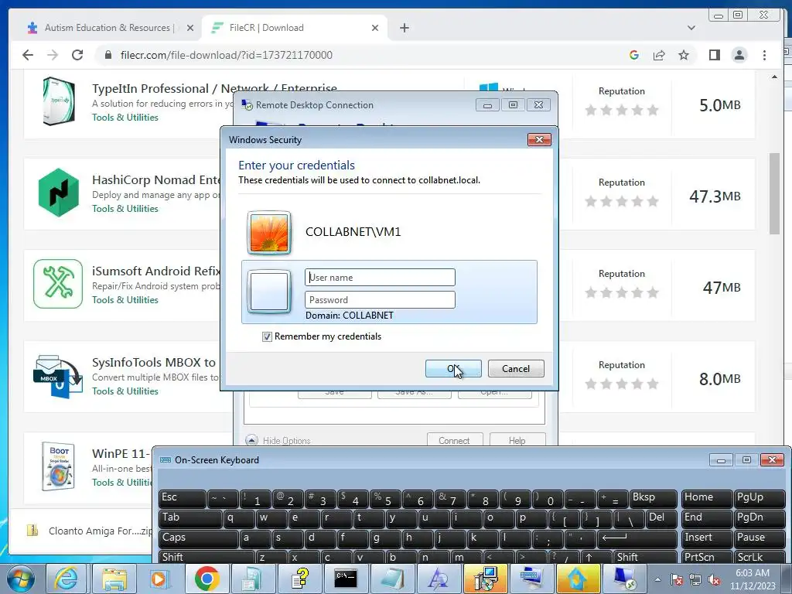Click the muted volume tray icon
This screenshot has height=594, width=792.
coord(714,580)
